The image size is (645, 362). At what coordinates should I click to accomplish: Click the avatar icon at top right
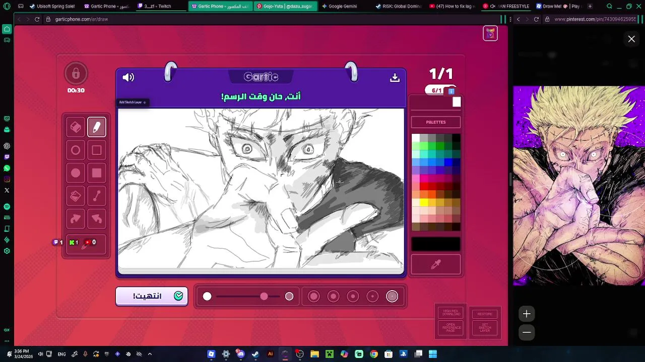click(490, 33)
